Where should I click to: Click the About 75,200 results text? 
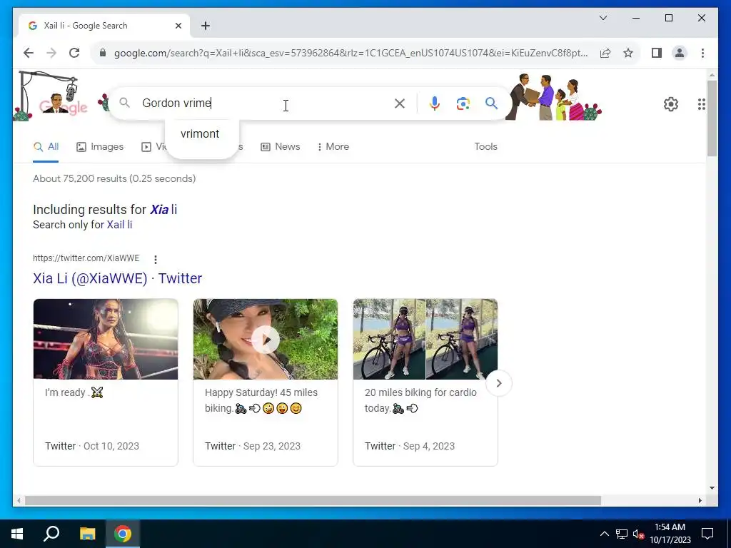(x=114, y=179)
